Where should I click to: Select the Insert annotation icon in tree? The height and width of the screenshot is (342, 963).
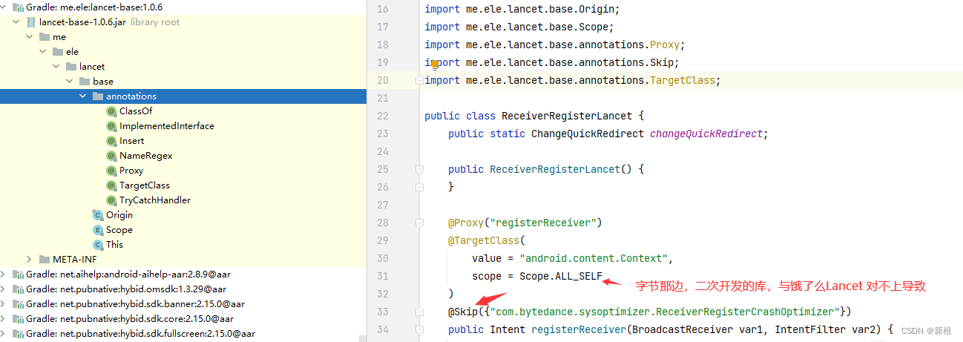click(111, 141)
